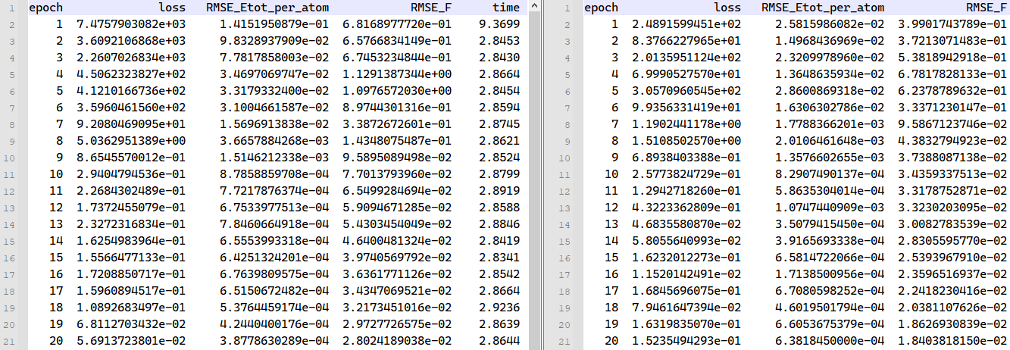The image size is (1010, 350).
Task: Click scroll-up arrow of left pane scrollbar
Action: point(533,7)
